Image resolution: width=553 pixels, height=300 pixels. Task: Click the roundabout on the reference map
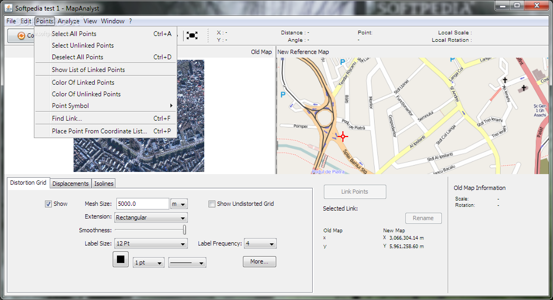[x=324, y=117]
